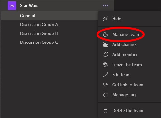Image resolution: width=161 pixels, height=118 pixels.
Task: Click the purple SW team avatar
Action: point(12,6)
